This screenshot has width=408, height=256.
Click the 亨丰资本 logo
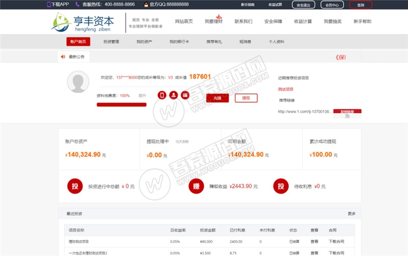tap(83, 22)
